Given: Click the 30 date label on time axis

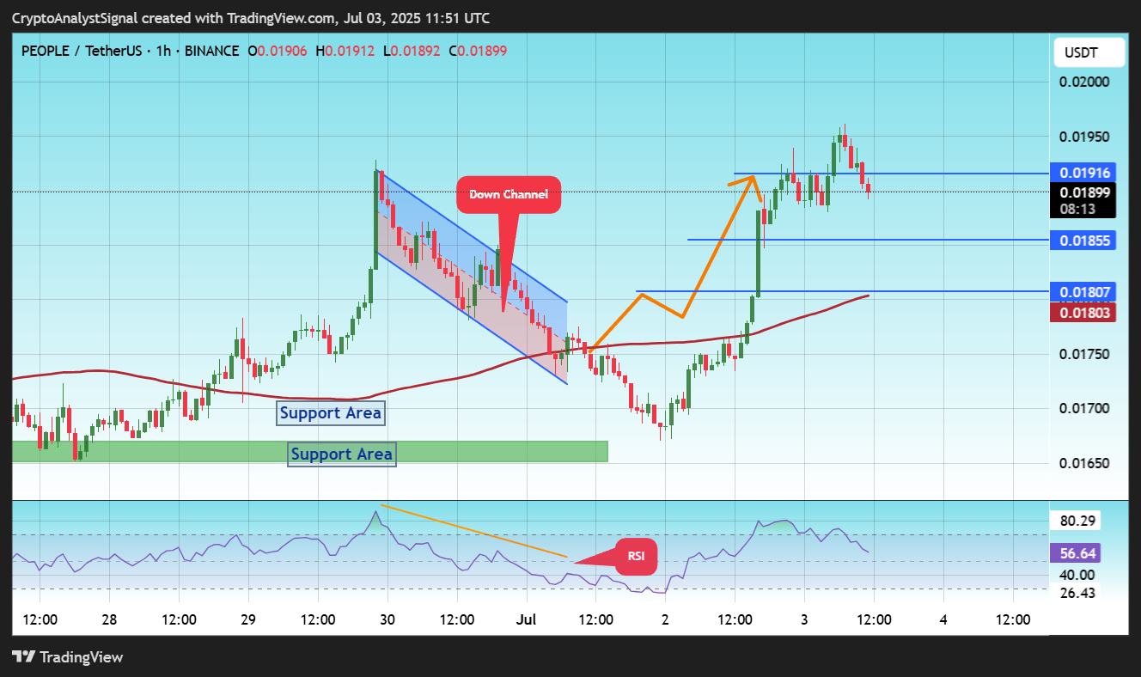Looking at the screenshot, I should 387,619.
